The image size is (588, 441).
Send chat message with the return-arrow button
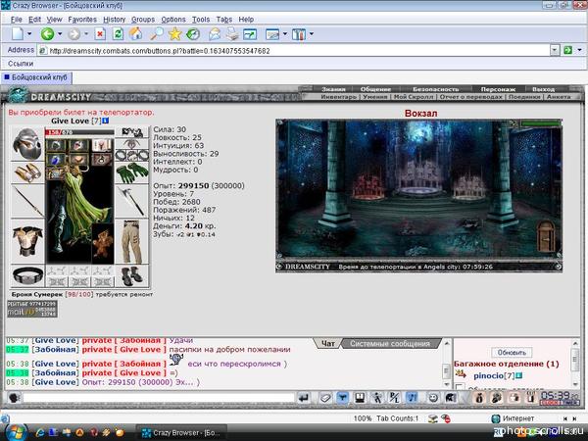[304, 398]
